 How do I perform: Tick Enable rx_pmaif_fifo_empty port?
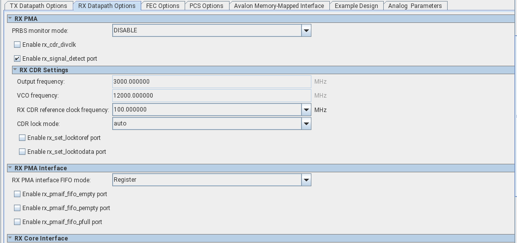[17, 194]
